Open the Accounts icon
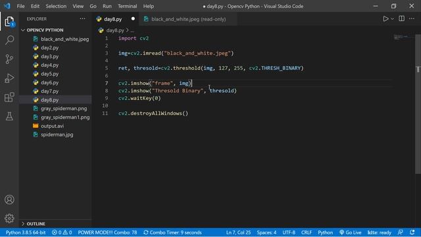 (x=9, y=199)
